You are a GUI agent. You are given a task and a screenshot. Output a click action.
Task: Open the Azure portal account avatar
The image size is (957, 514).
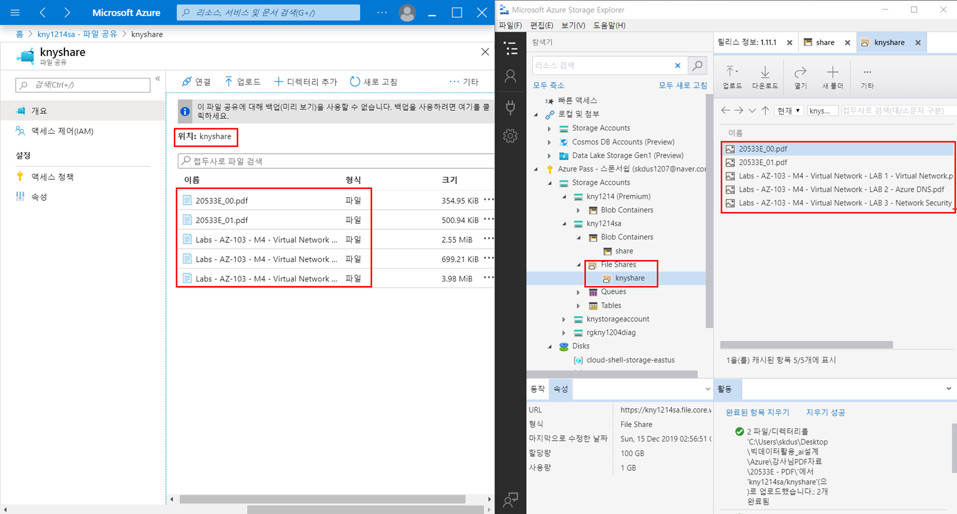point(407,12)
